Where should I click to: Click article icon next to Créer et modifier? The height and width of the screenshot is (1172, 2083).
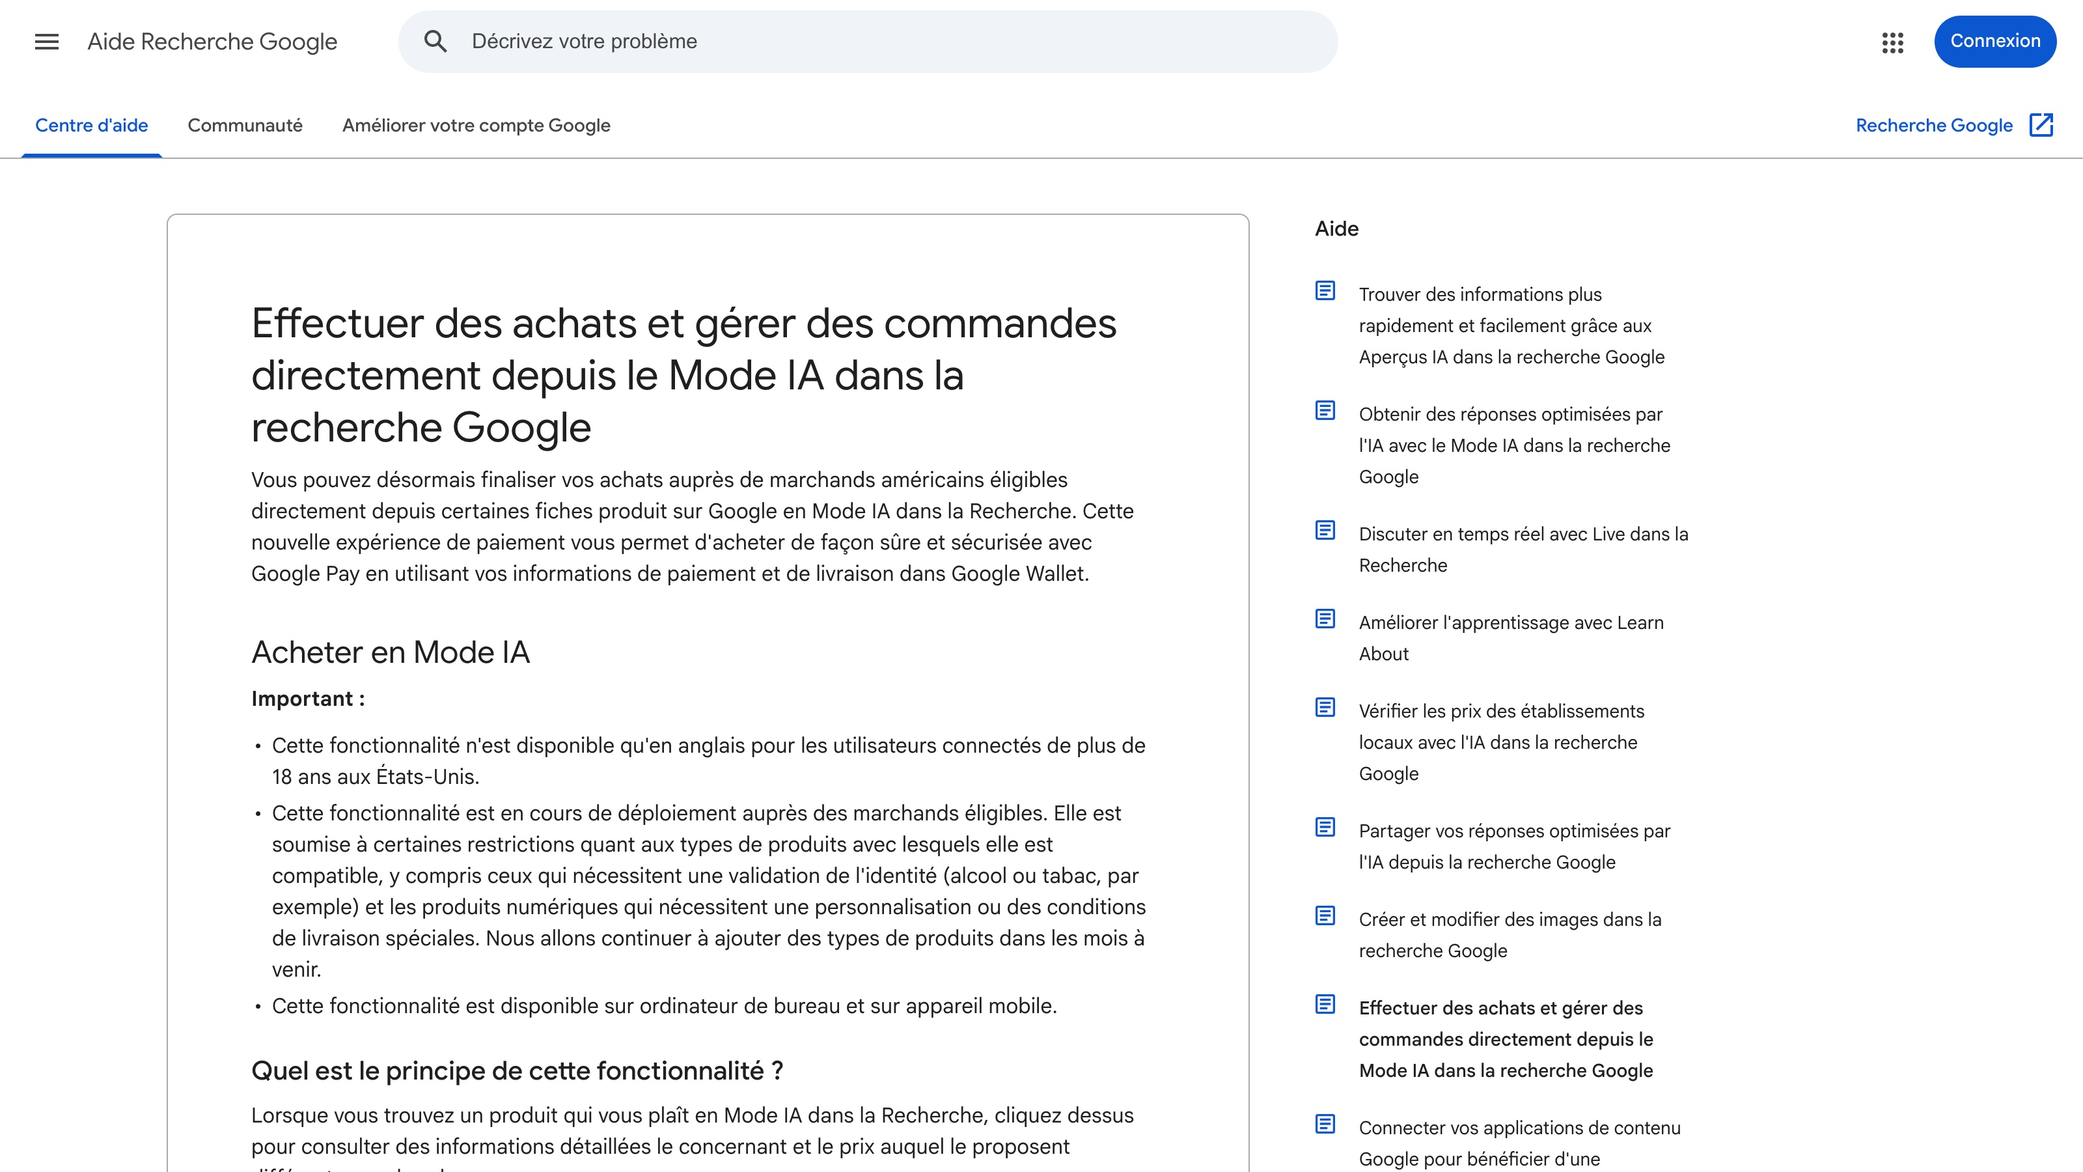point(1325,915)
